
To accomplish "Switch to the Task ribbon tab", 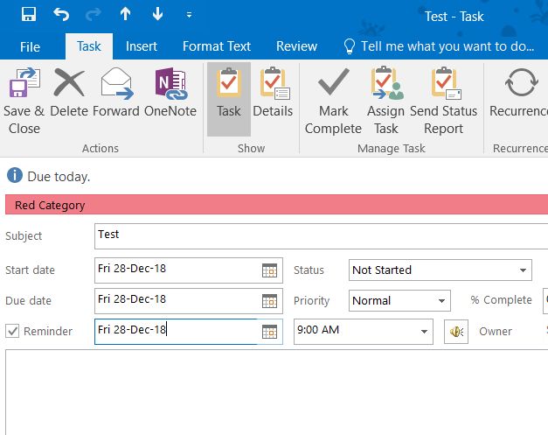I will pyautogui.click(x=89, y=46).
